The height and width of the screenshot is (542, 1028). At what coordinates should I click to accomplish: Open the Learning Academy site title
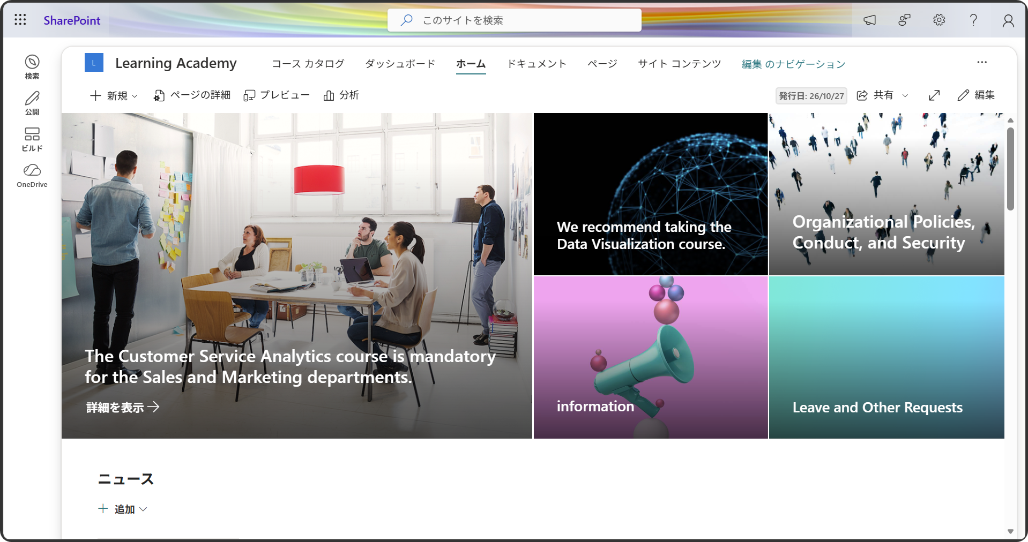(176, 63)
